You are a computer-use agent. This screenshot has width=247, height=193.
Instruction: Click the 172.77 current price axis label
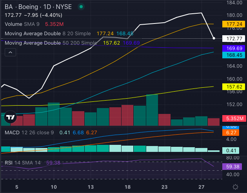pos(233,39)
